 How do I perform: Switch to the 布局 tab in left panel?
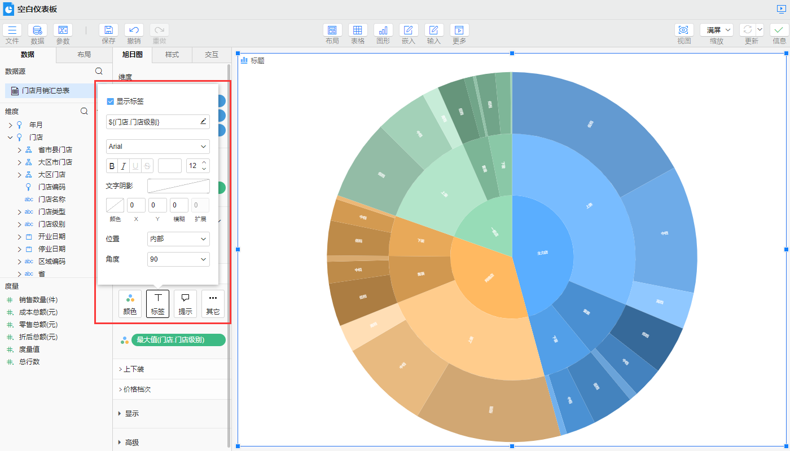tap(84, 55)
